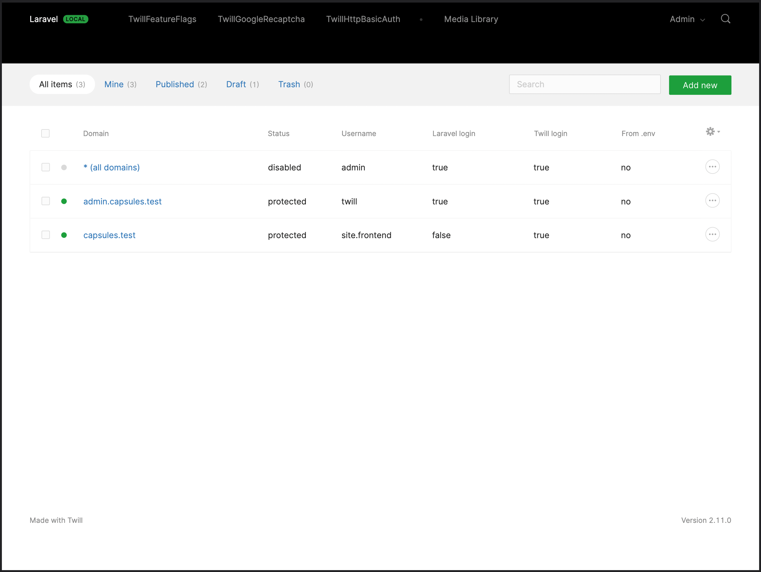Screen dimensions: 761x572
Task: Open the actions menu for admin.capsules.test row
Action: point(712,201)
